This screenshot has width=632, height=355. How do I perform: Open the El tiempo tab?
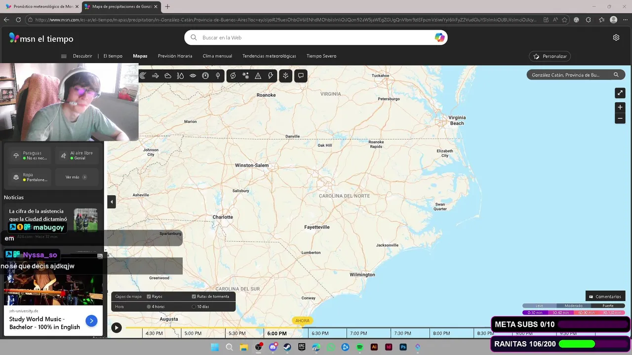click(113, 56)
